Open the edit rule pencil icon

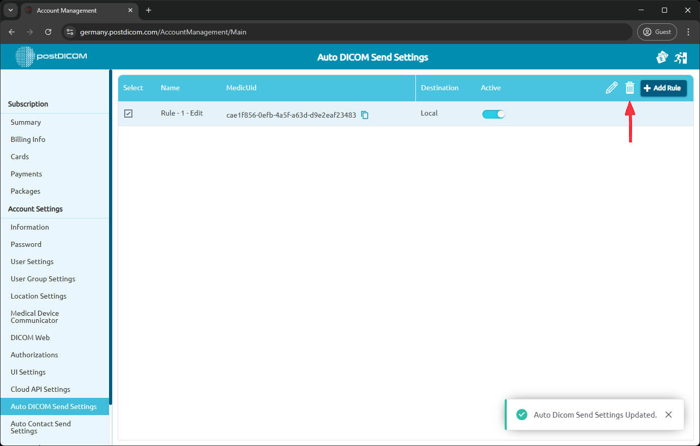tap(612, 87)
